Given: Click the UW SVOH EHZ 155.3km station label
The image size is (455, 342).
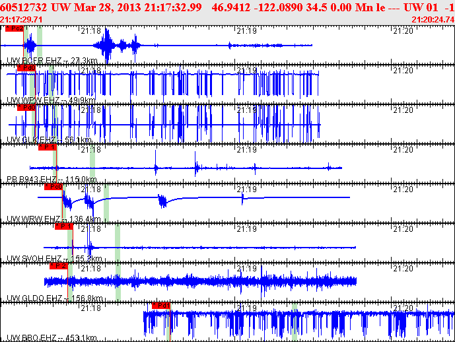Looking at the screenshot, I should point(53,259).
